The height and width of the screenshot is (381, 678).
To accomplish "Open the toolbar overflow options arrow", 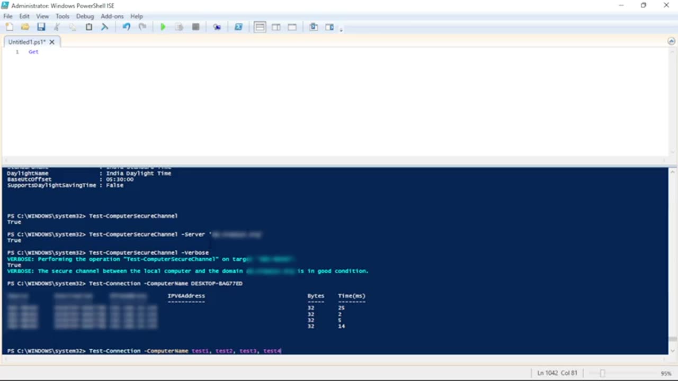I will tap(341, 29).
